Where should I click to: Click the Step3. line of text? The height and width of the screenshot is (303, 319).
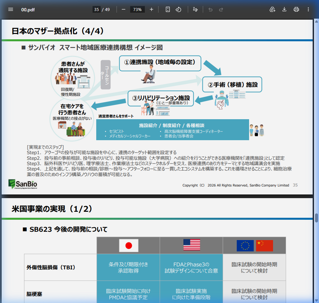(x=154, y=163)
